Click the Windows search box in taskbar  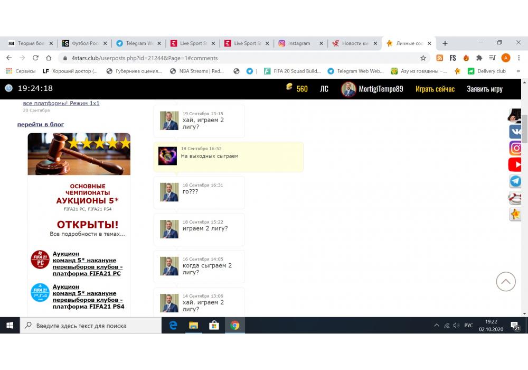(91, 326)
